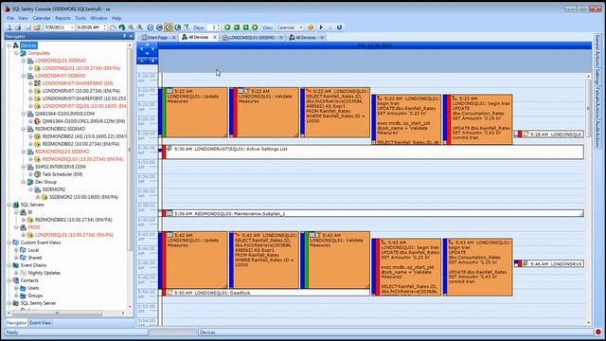The height and width of the screenshot is (341, 606).
Task: Click the print toolbar icon
Action: point(18,27)
